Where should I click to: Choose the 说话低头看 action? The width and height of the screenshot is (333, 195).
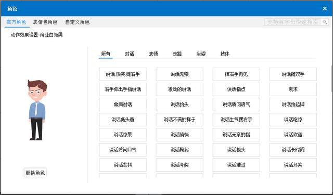coord(123,120)
